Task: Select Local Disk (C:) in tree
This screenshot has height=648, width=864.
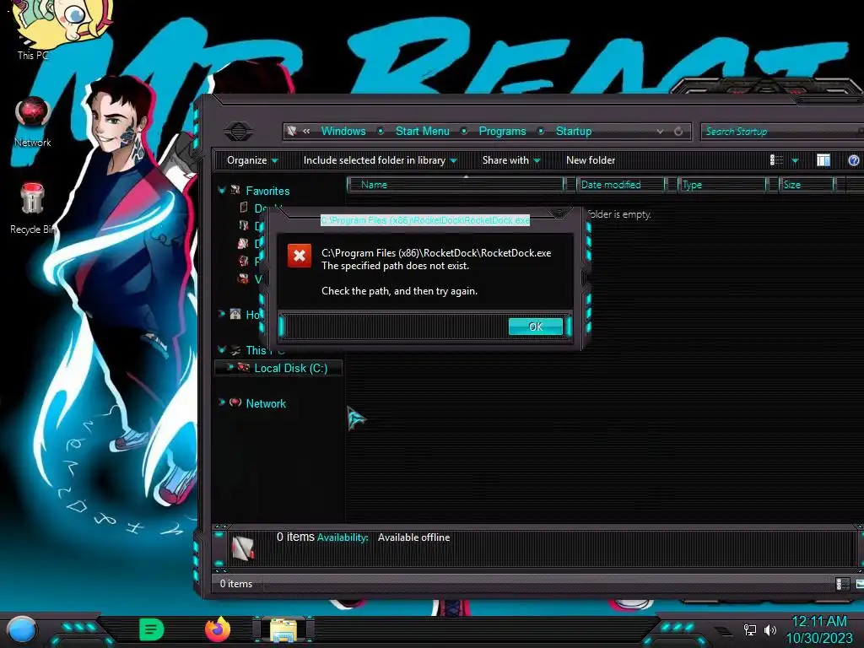Action: click(290, 368)
